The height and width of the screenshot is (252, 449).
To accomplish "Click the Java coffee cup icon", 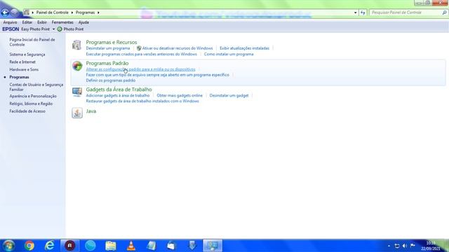I will click(x=77, y=113).
